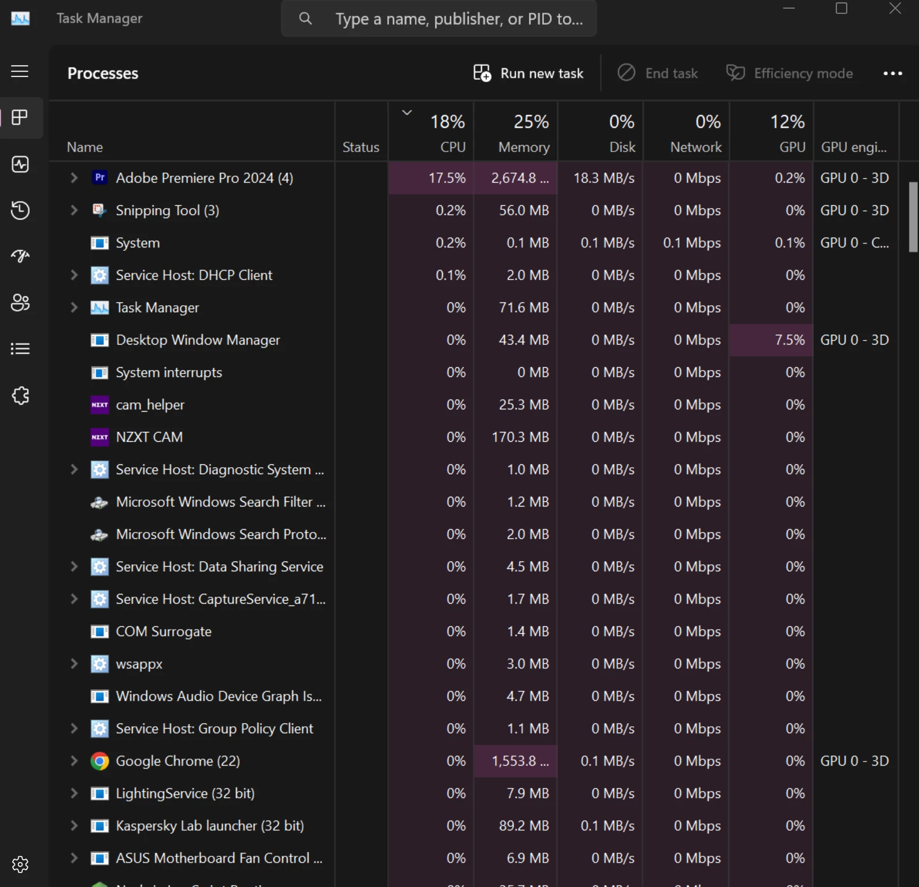Click the vertical scrollbar thumb

[x=913, y=217]
